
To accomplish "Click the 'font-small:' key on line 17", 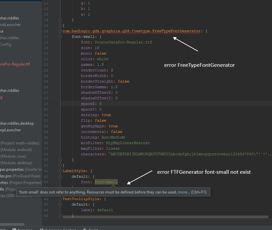I will [84, 37].
